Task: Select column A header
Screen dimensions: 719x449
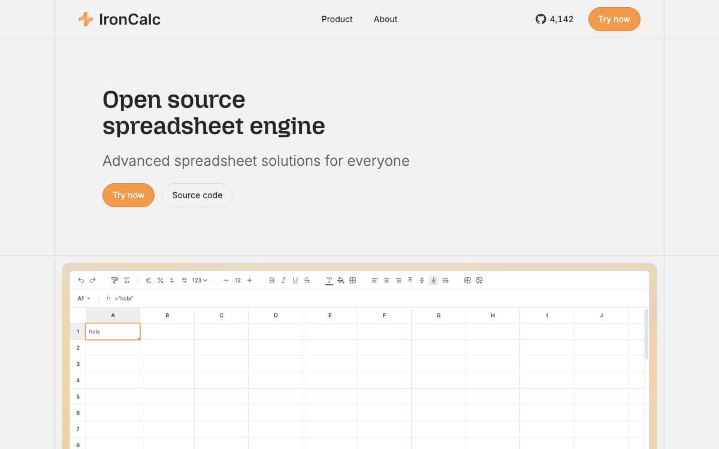Action: pos(113,315)
